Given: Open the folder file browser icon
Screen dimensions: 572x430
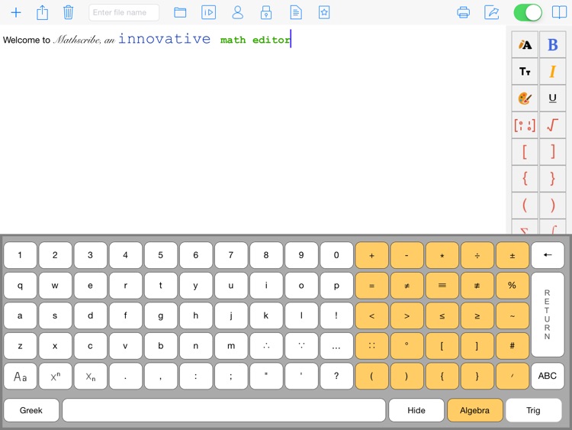Looking at the screenshot, I should click(x=180, y=13).
